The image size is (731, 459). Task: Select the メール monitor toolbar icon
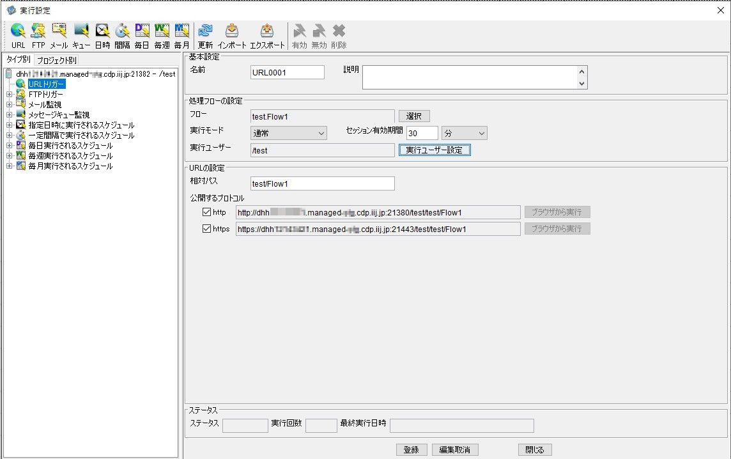[x=59, y=31]
